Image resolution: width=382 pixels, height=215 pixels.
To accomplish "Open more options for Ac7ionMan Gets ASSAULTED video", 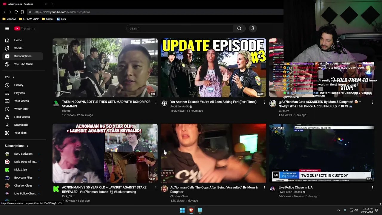I will (x=372, y=102).
